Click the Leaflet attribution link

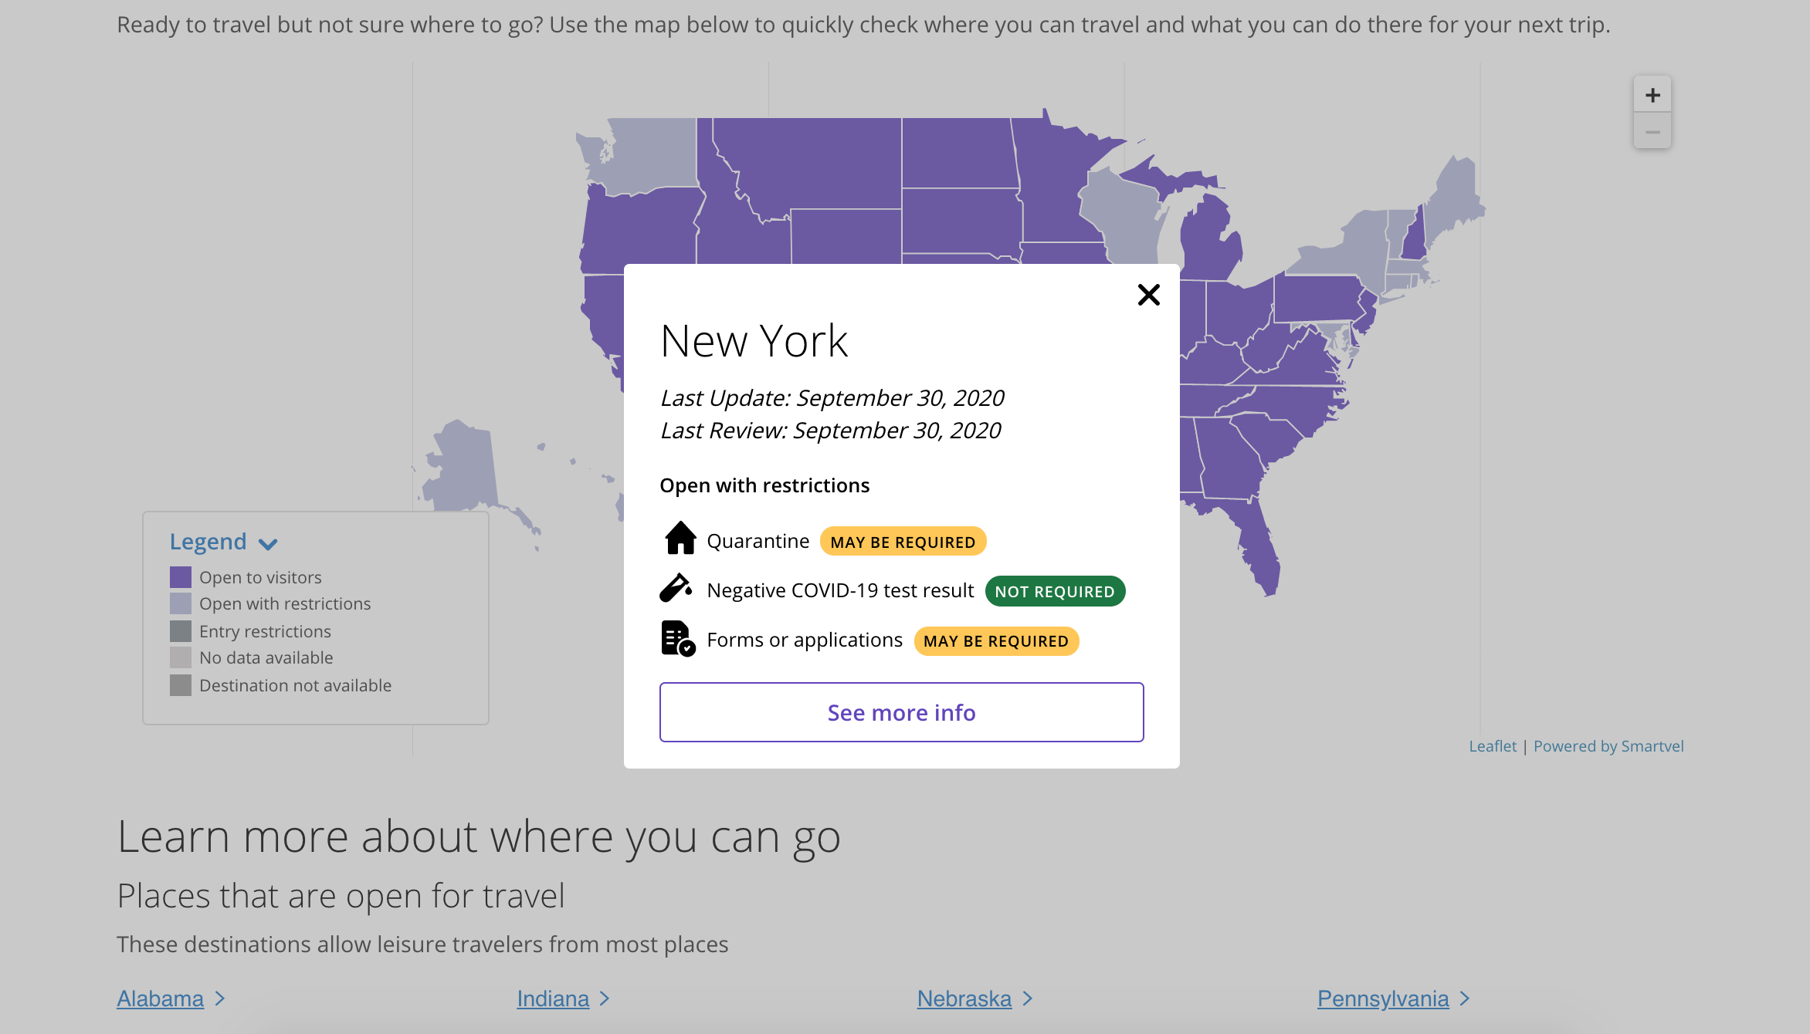[1492, 746]
